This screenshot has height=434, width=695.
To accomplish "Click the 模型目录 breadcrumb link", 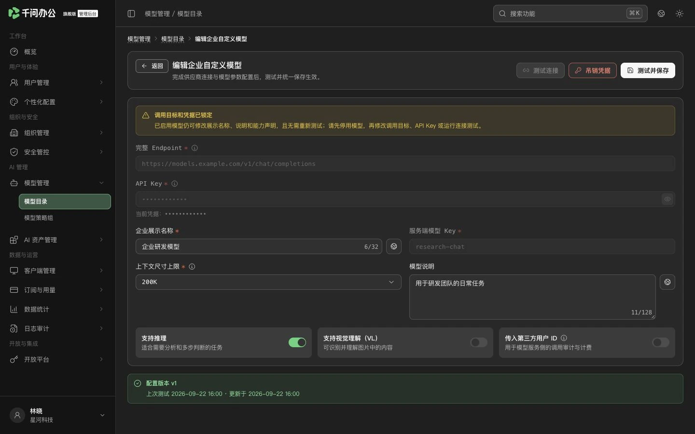I will pyautogui.click(x=173, y=39).
